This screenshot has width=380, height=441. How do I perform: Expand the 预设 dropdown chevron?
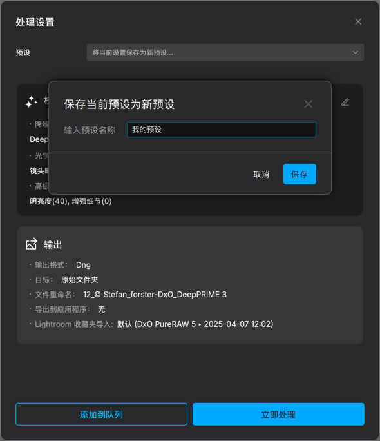pos(356,52)
